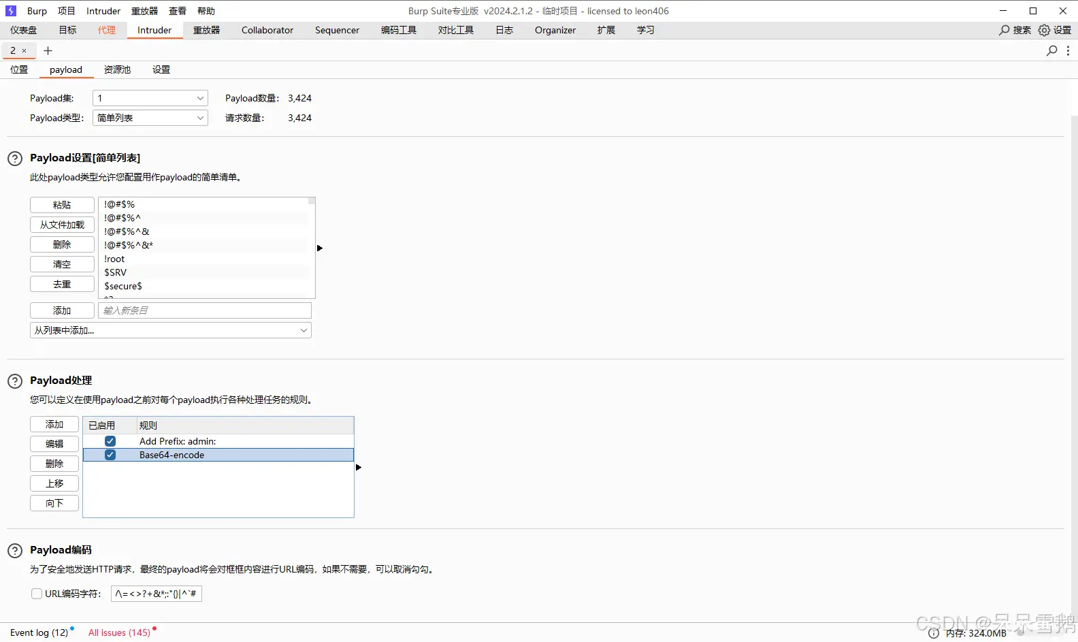
Task: Click 添加 button next to new entry field
Action: click(62, 310)
